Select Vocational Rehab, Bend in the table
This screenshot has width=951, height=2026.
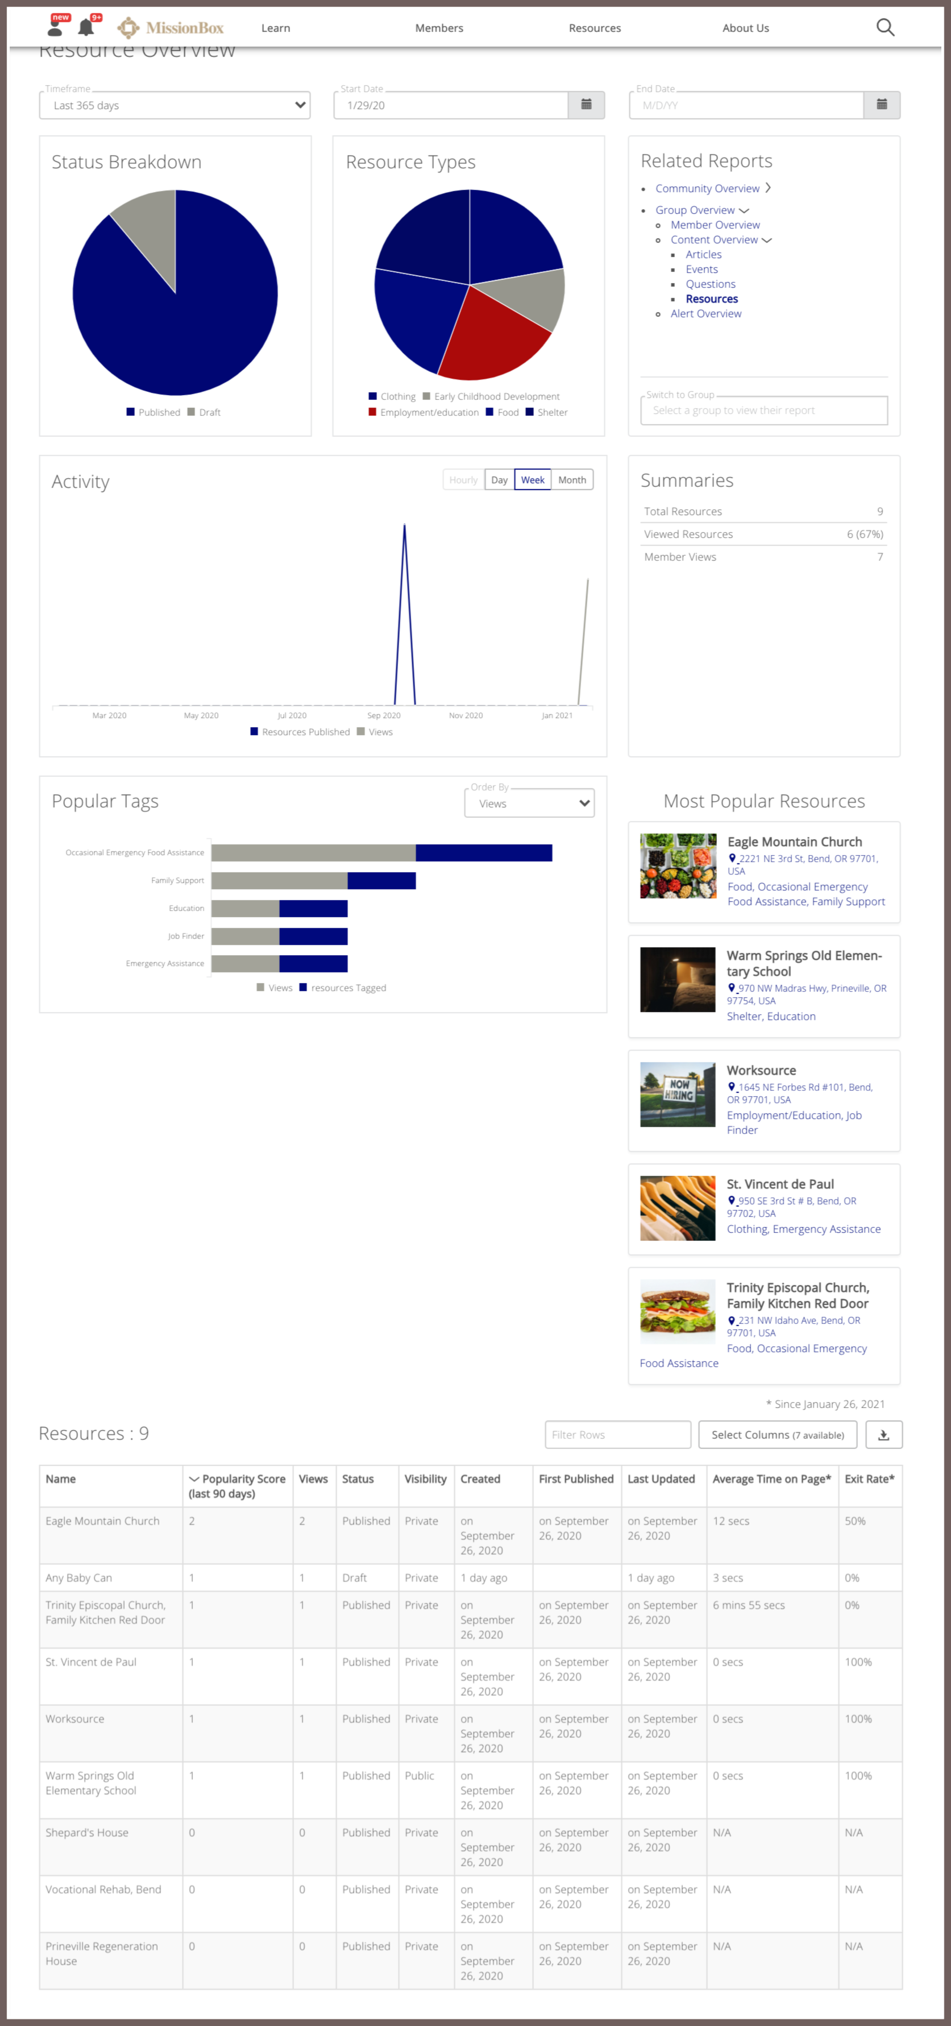point(103,1889)
